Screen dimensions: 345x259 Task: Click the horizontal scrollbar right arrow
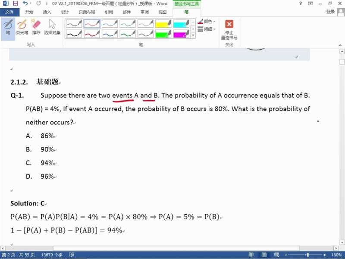pos(336,248)
